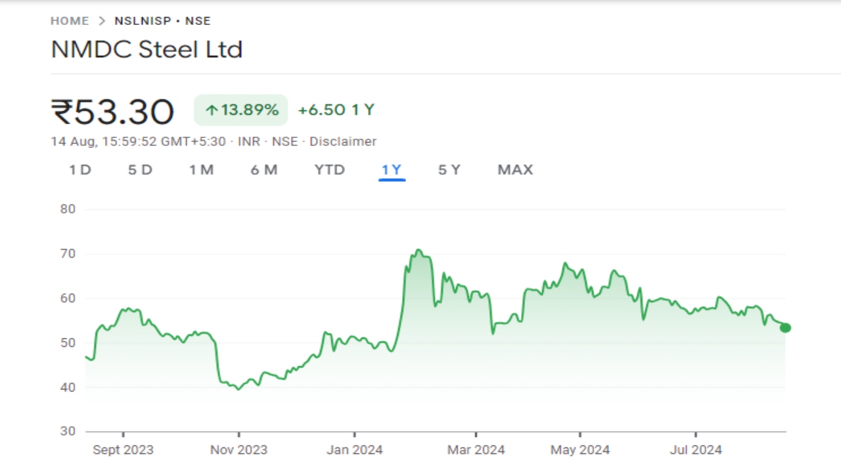Image resolution: width=841 pixels, height=473 pixels.
Task: Show the YTD chart range
Action: [x=329, y=170]
